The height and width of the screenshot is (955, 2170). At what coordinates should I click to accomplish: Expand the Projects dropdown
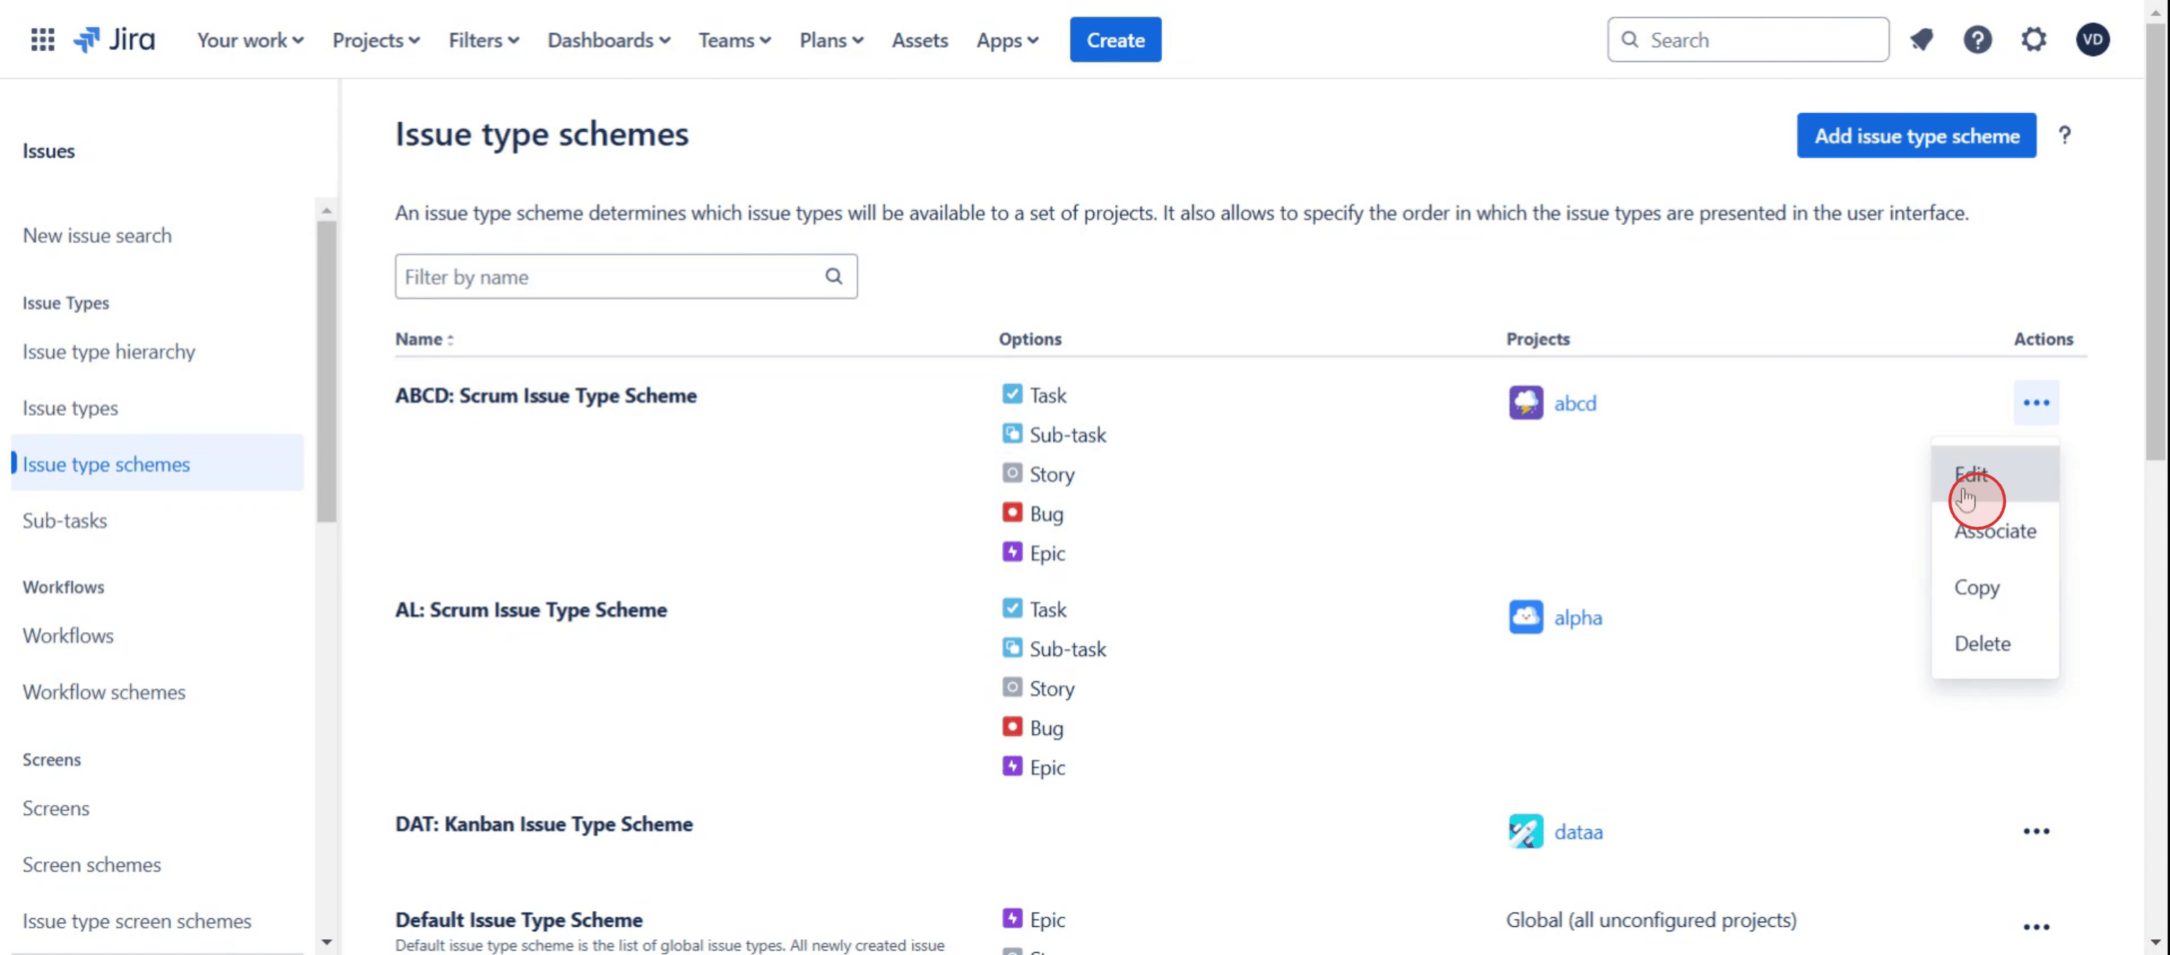tap(376, 40)
